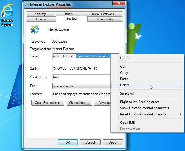Image resolution: width=185 pixels, height=151 pixels.
Task: Choose Right to left Reading order
Action: click(x=147, y=102)
